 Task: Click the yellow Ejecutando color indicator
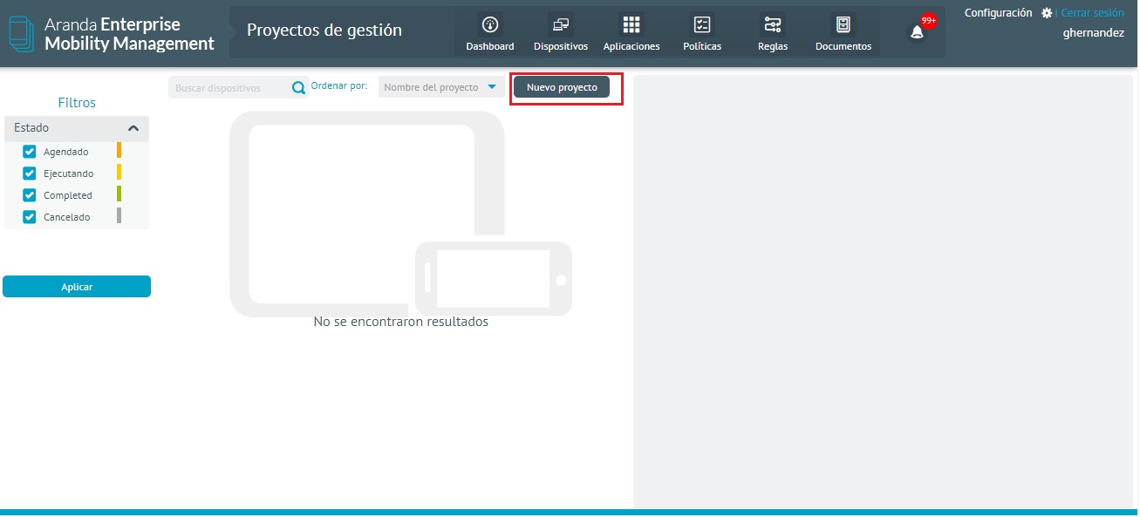point(119,173)
